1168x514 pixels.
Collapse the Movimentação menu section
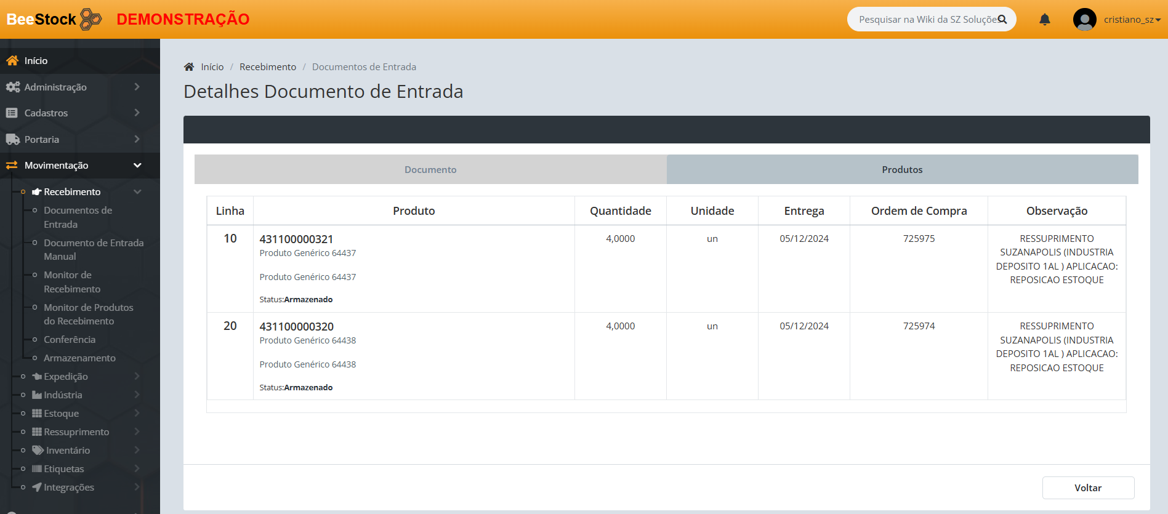pyautogui.click(x=137, y=166)
